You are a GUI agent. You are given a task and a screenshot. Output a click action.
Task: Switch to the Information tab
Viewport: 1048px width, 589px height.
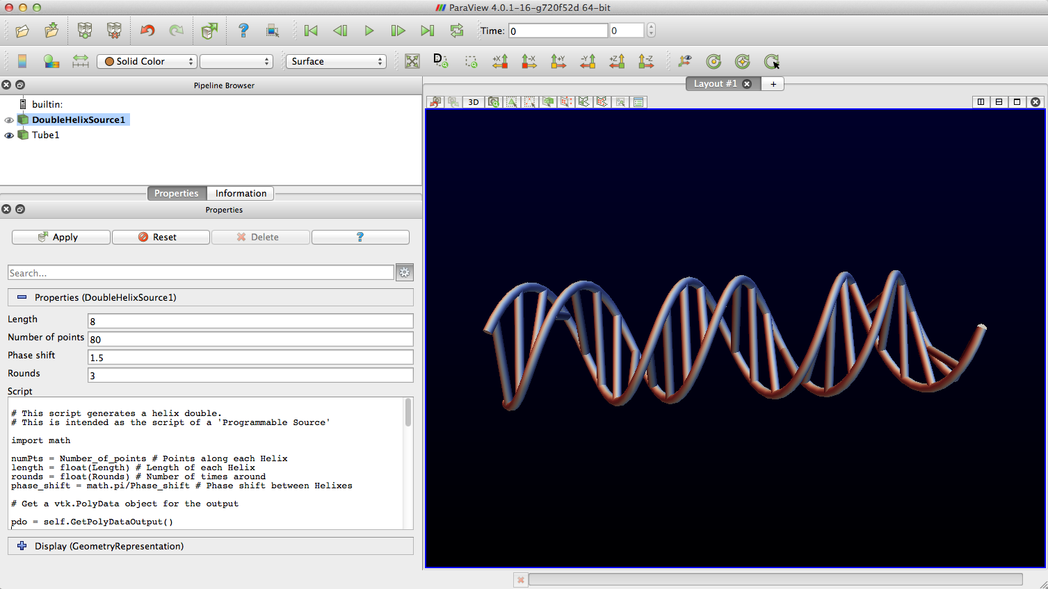[241, 193]
